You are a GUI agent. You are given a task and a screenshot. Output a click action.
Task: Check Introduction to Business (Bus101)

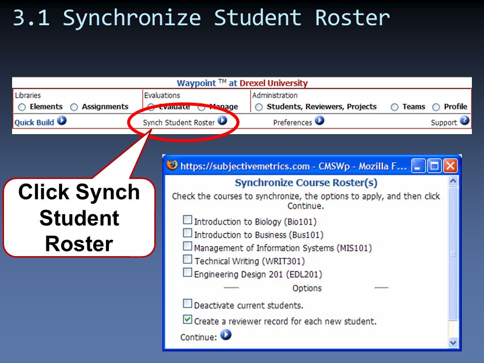click(x=188, y=233)
